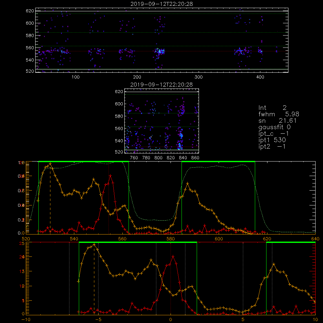Click the bright cluster near x=240 in top image
This screenshot has height=323, width=323.
point(160,51)
